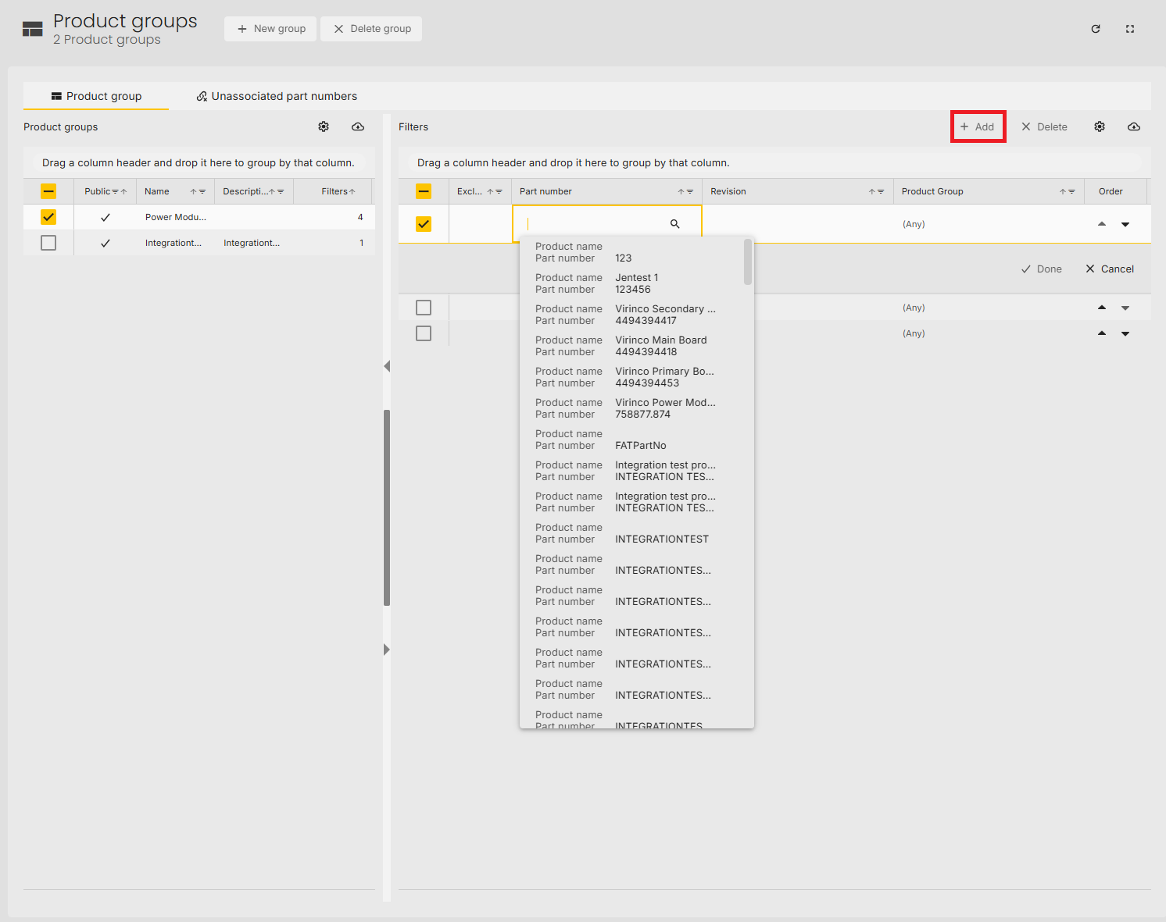Collapse right panel with splitter arrow

point(387,650)
